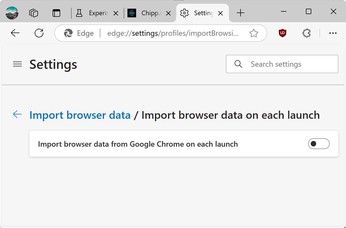Open the Extensions puzzle icon

pyautogui.click(x=306, y=33)
